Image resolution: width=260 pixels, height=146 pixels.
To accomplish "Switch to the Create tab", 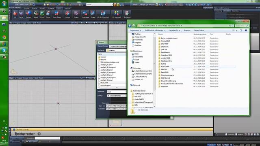I will [26, 8].
